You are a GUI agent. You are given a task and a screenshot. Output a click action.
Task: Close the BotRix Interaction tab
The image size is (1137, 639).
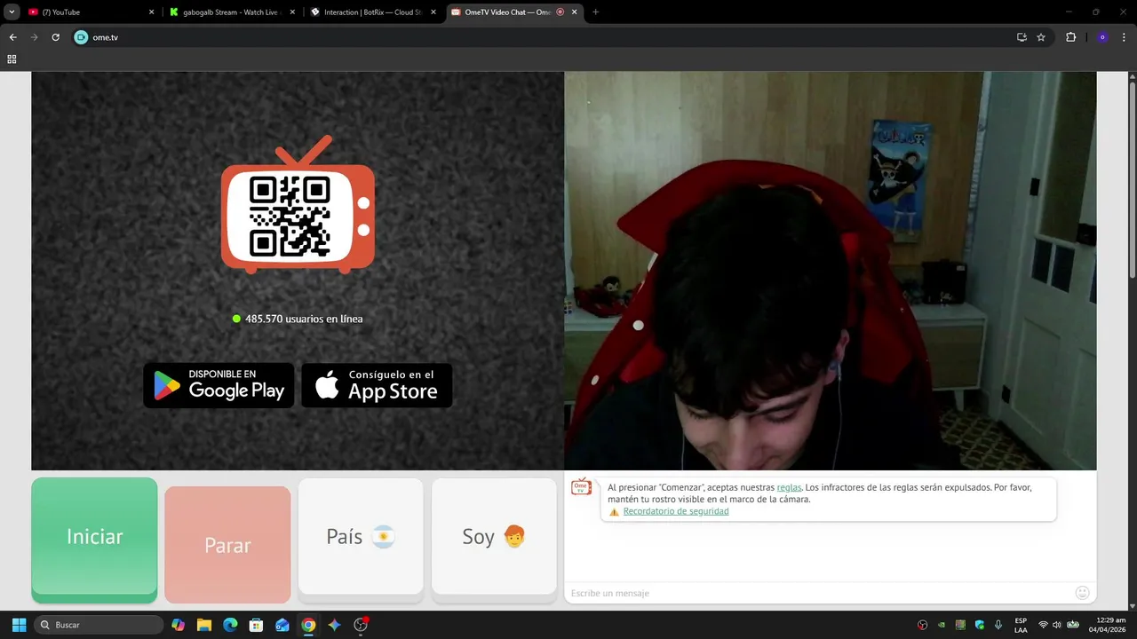(x=433, y=12)
